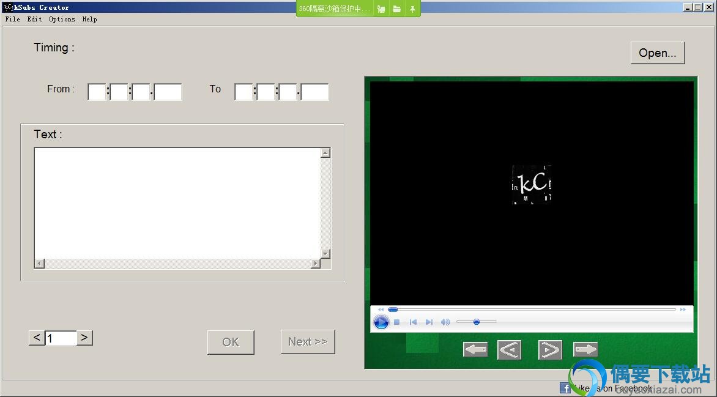Click the right outlined triangle button
The image size is (717, 397).
pos(550,351)
